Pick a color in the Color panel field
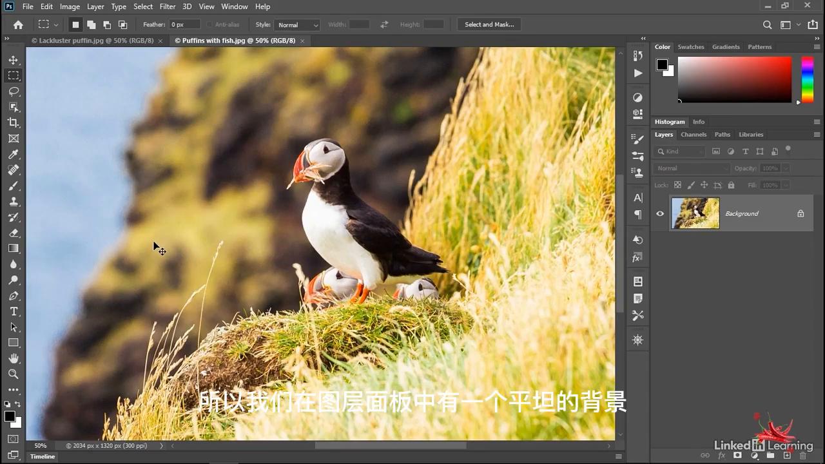825x464 pixels. point(734,79)
